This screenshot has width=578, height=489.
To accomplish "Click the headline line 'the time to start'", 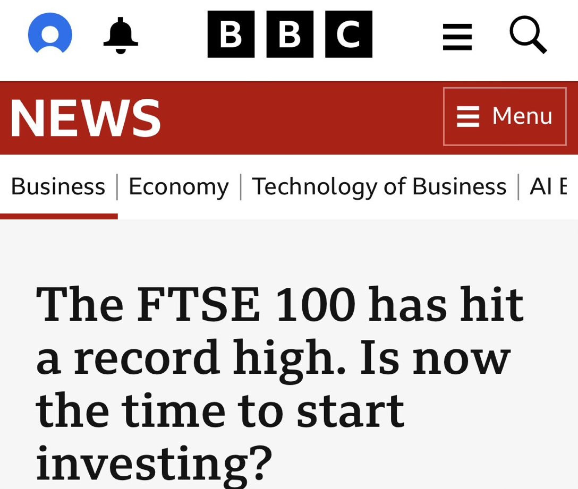I will coord(220,410).
